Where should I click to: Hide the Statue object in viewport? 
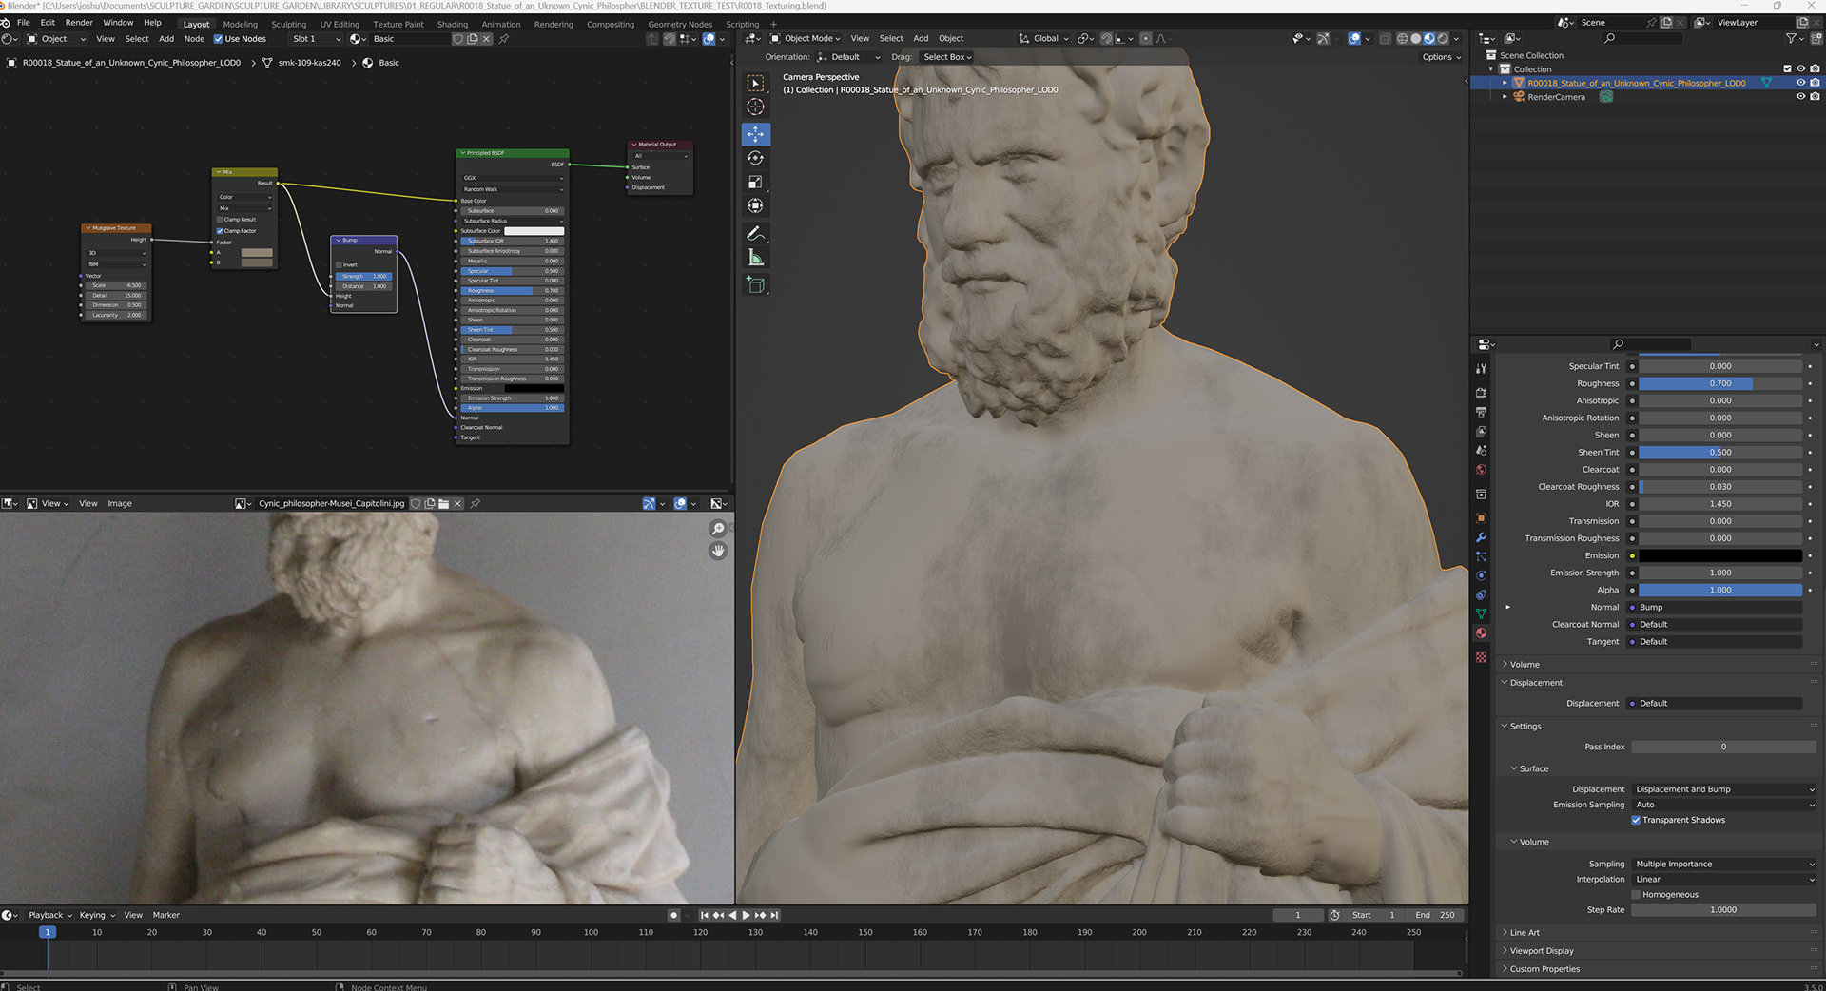coord(1799,83)
